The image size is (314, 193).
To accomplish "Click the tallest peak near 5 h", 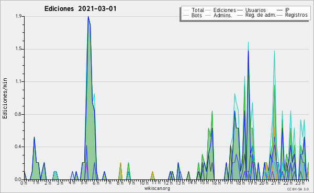I will (x=88, y=17).
